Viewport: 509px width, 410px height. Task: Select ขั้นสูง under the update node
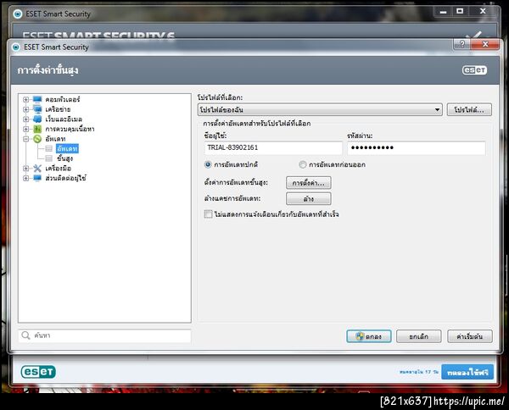tap(65, 158)
